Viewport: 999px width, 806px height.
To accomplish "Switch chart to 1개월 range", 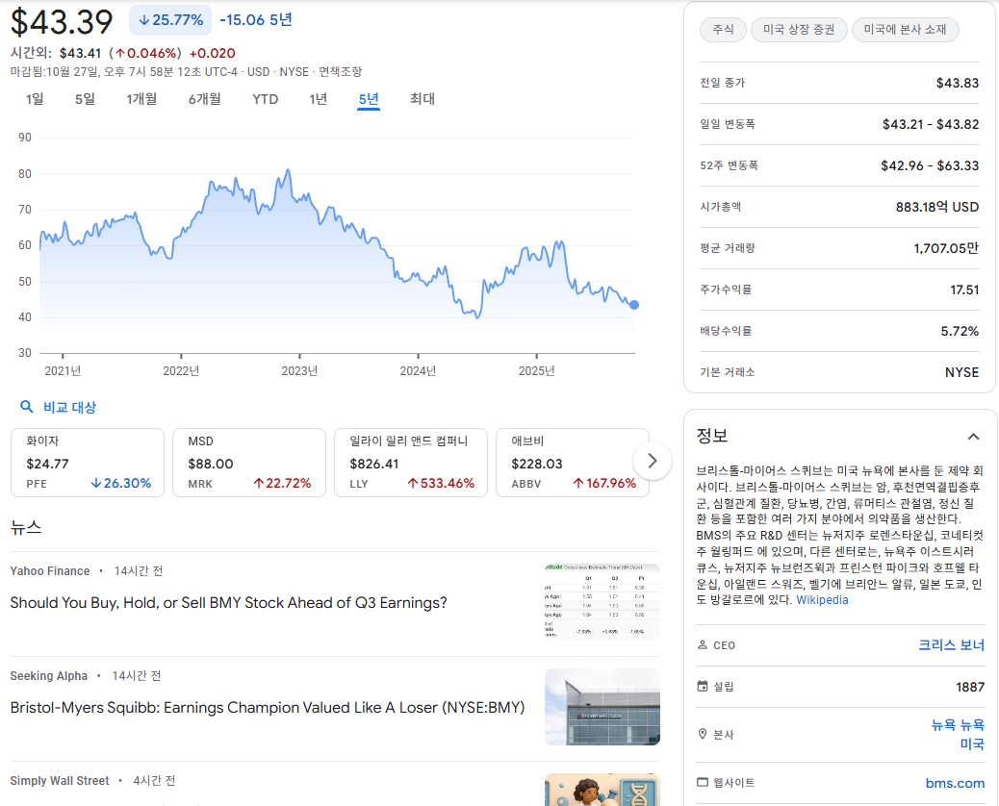I will pos(141,99).
